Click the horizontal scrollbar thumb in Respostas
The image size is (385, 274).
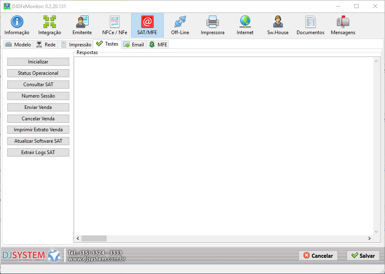tap(94, 239)
